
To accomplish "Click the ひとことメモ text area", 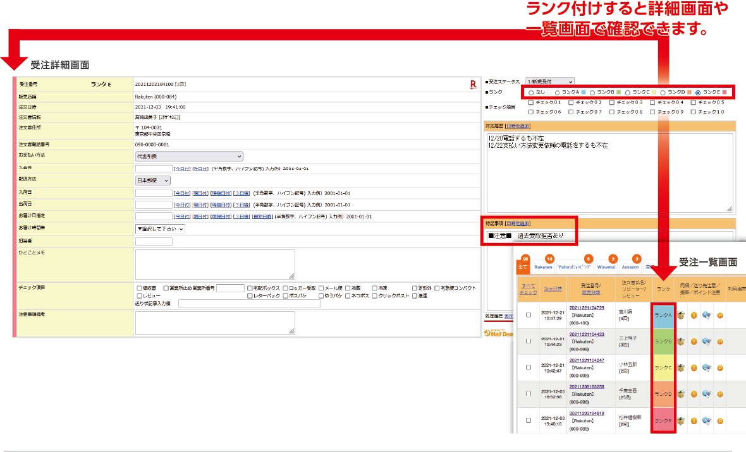I will [x=214, y=264].
